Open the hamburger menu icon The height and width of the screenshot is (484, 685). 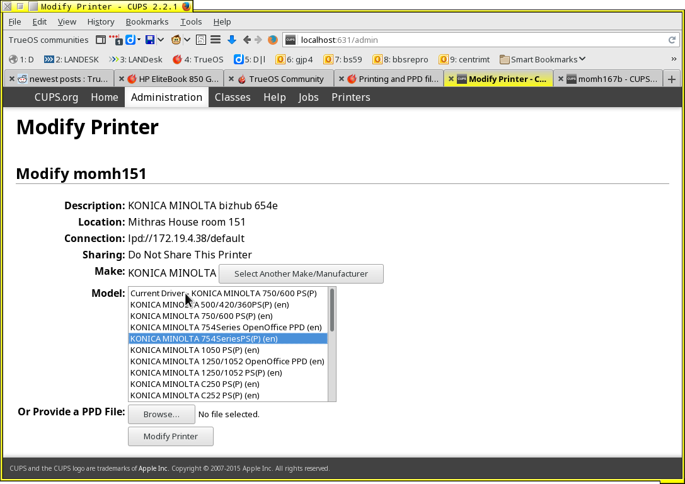[216, 40]
